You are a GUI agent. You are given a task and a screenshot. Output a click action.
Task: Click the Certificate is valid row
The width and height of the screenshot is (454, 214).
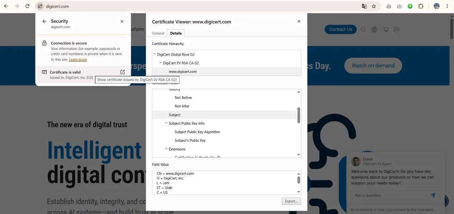(83, 75)
